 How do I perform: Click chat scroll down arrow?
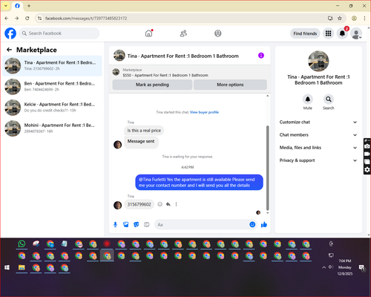[267, 213]
